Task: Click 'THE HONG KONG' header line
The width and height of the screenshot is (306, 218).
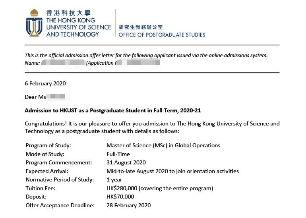Action: [71, 20]
